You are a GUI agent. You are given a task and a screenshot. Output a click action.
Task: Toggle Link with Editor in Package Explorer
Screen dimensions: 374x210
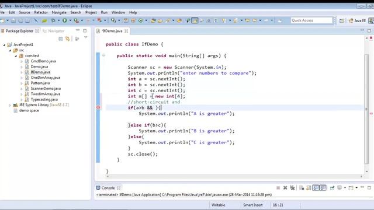pos(68,38)
